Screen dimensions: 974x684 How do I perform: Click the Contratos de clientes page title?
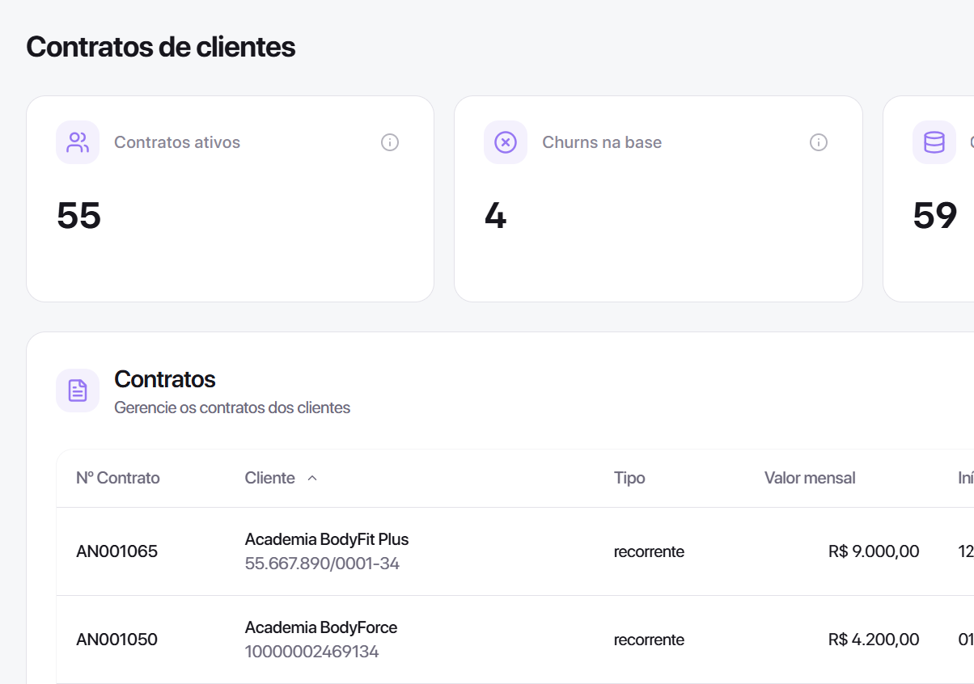pos(161,47)
